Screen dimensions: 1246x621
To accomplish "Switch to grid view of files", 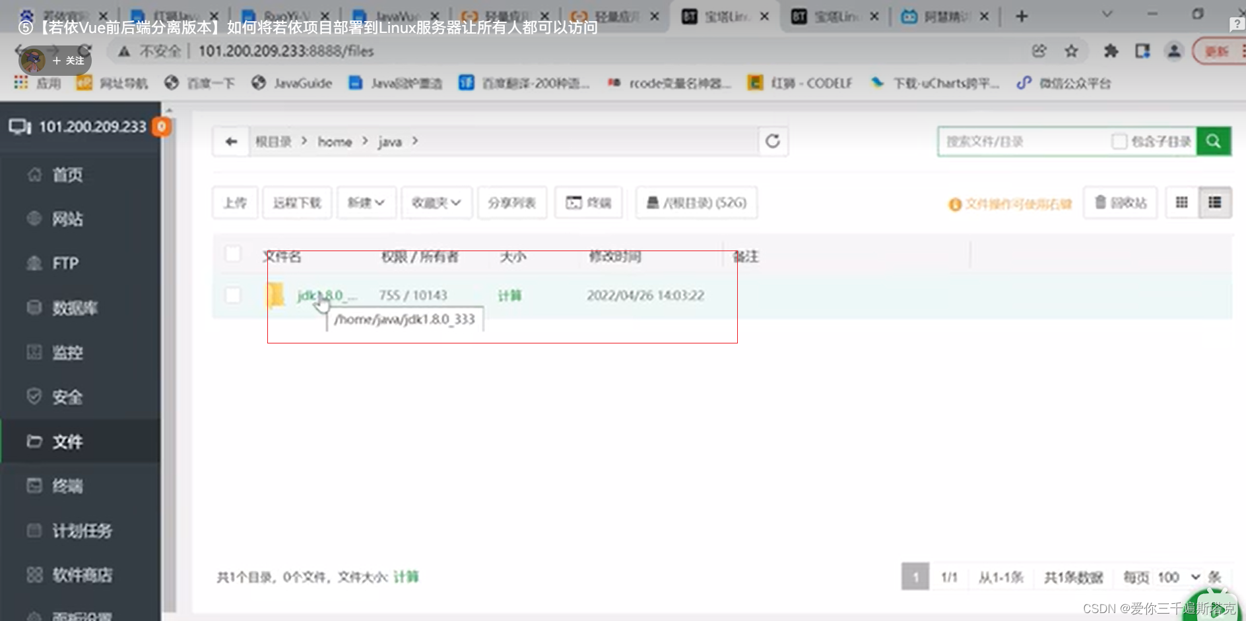I will coord(1181,202).
